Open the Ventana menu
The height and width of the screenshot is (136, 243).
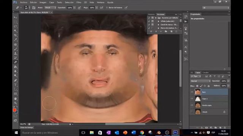pos(100,2)
